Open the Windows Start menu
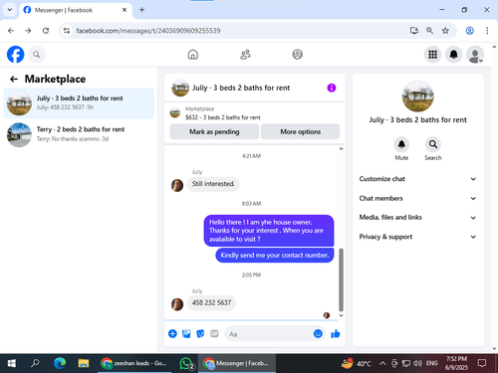Viewport: 498px width, 373px height. click(12, 363)
